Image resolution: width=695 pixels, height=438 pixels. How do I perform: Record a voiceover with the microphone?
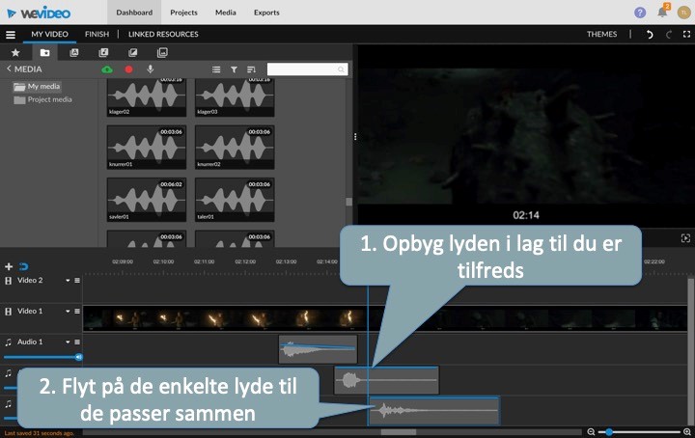[151, 69]
